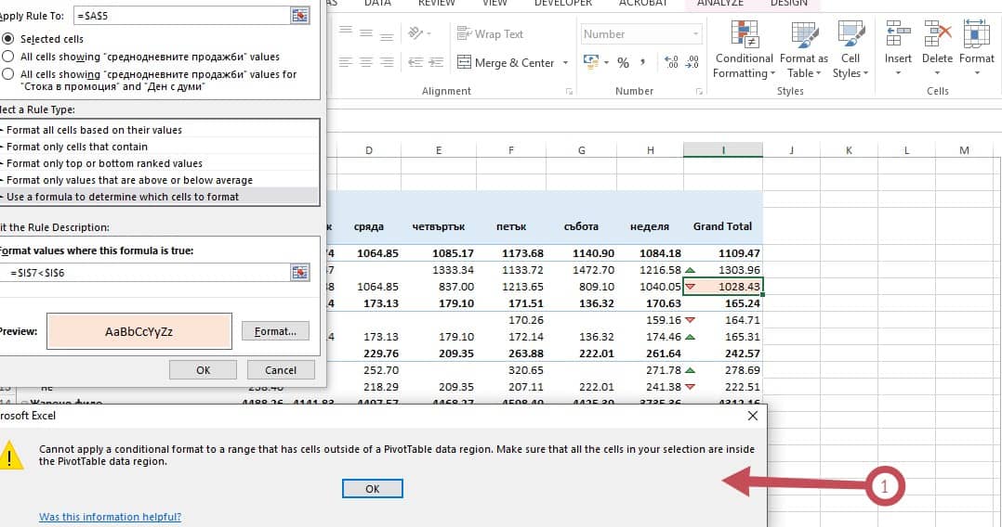
Task: Open the Number format dropdown
Action: (696, 33)
